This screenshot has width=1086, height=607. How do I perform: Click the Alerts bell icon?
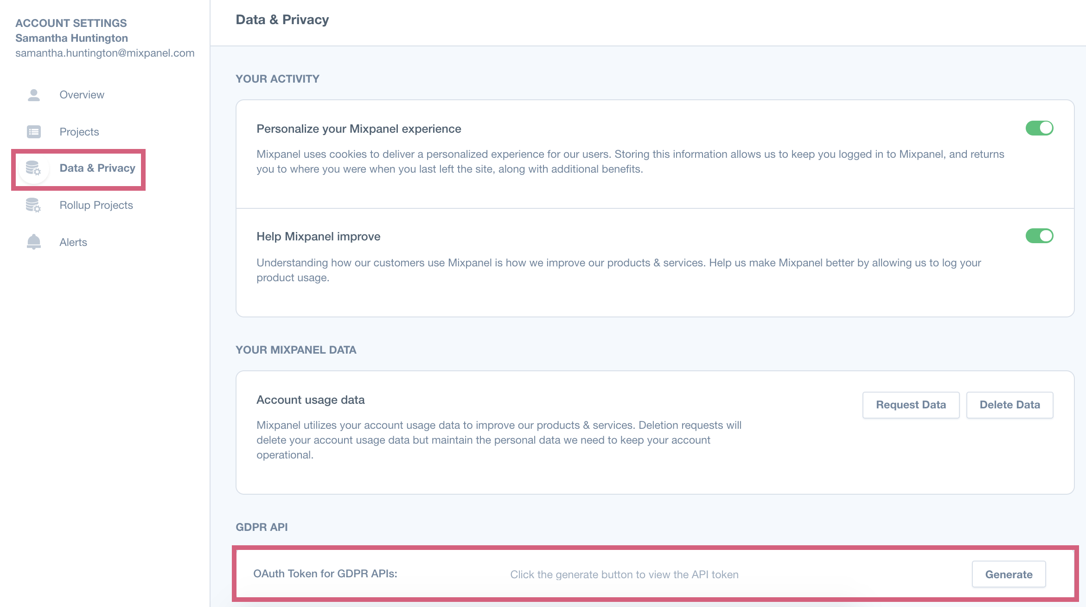tap(34, 242)
